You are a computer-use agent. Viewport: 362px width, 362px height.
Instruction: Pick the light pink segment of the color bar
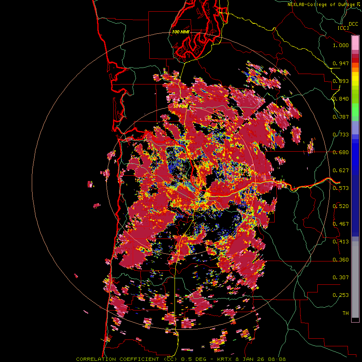[355, 43]
